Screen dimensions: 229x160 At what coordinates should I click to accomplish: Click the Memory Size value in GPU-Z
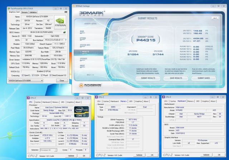click(x=28, y=55)
